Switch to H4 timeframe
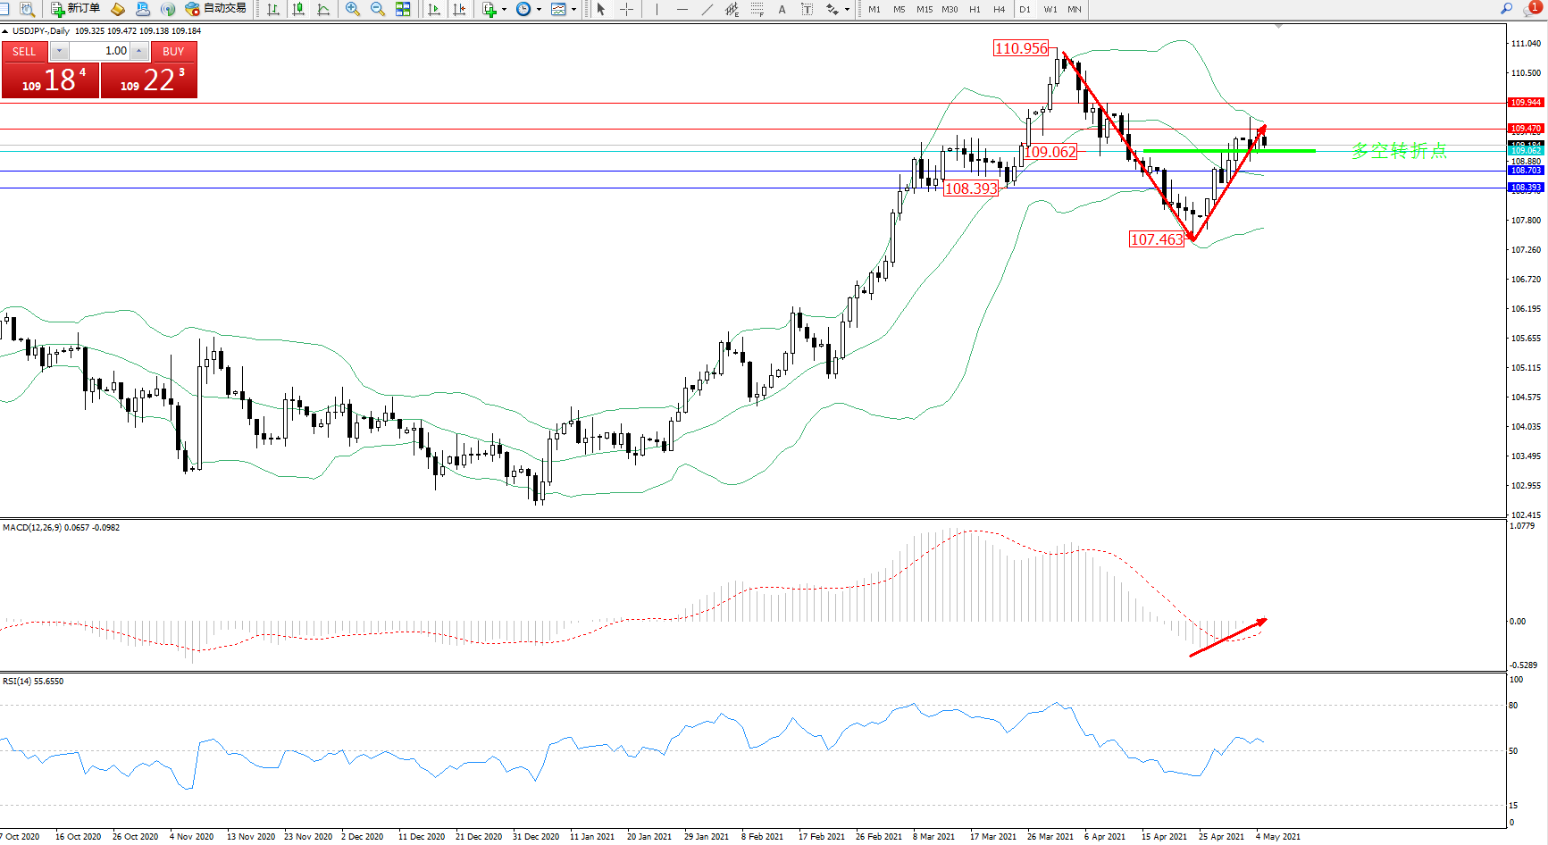Screen dimensions: 1548x845 pyautogui.click(x=999, y=9)
